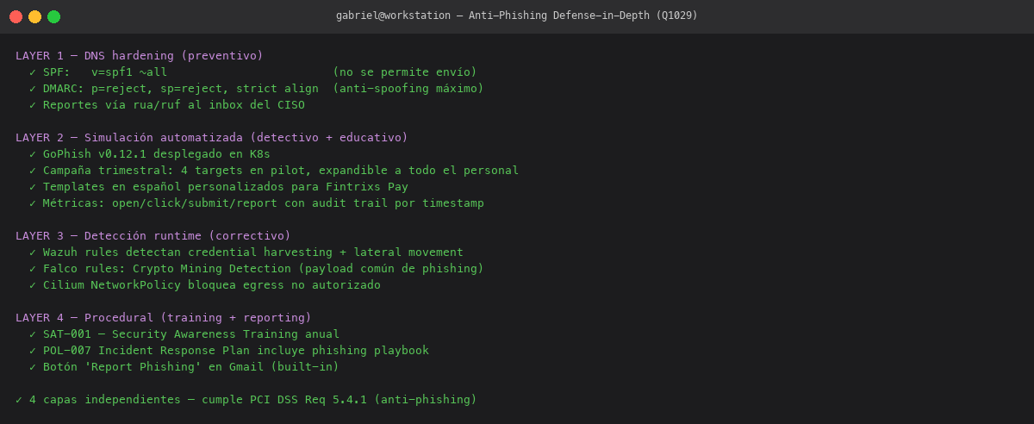
Task: Click the checkmark before Falco rules line
Action: coord(33,269)
